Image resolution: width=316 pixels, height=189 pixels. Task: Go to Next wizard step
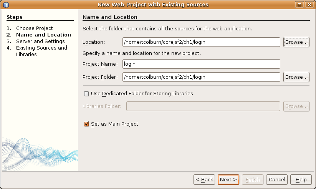[x=228, y=179]
